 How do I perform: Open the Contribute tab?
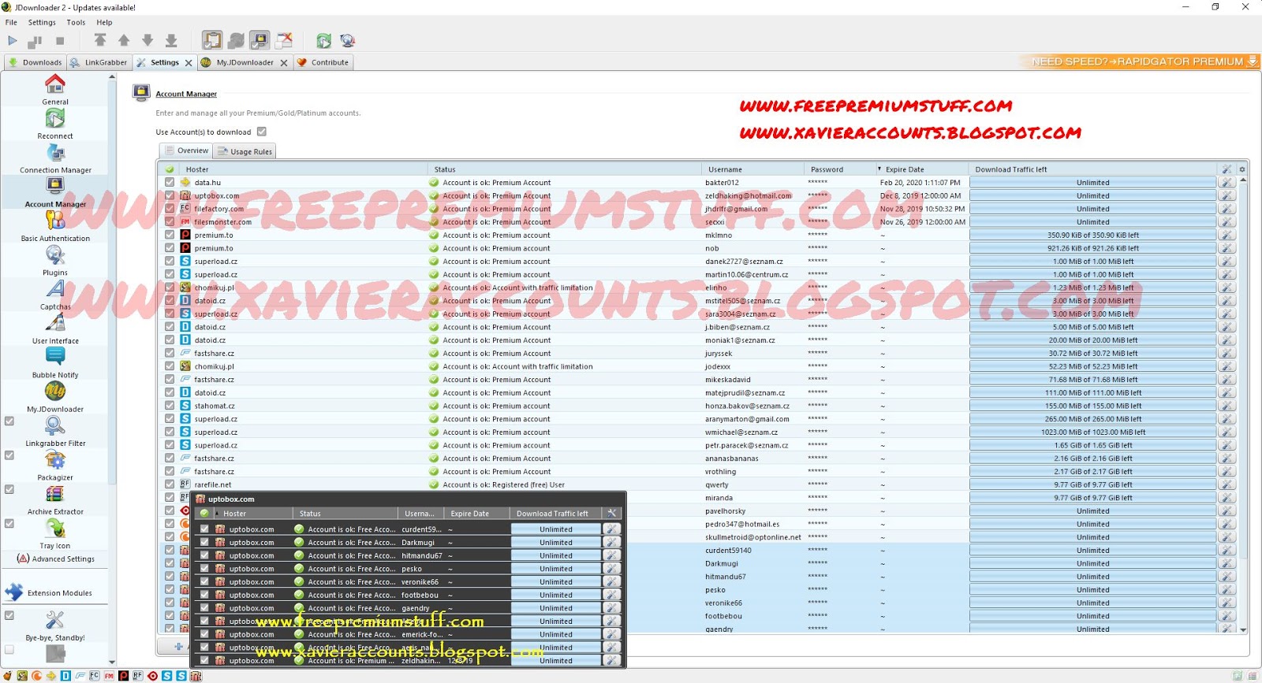[x=323, y=62]
